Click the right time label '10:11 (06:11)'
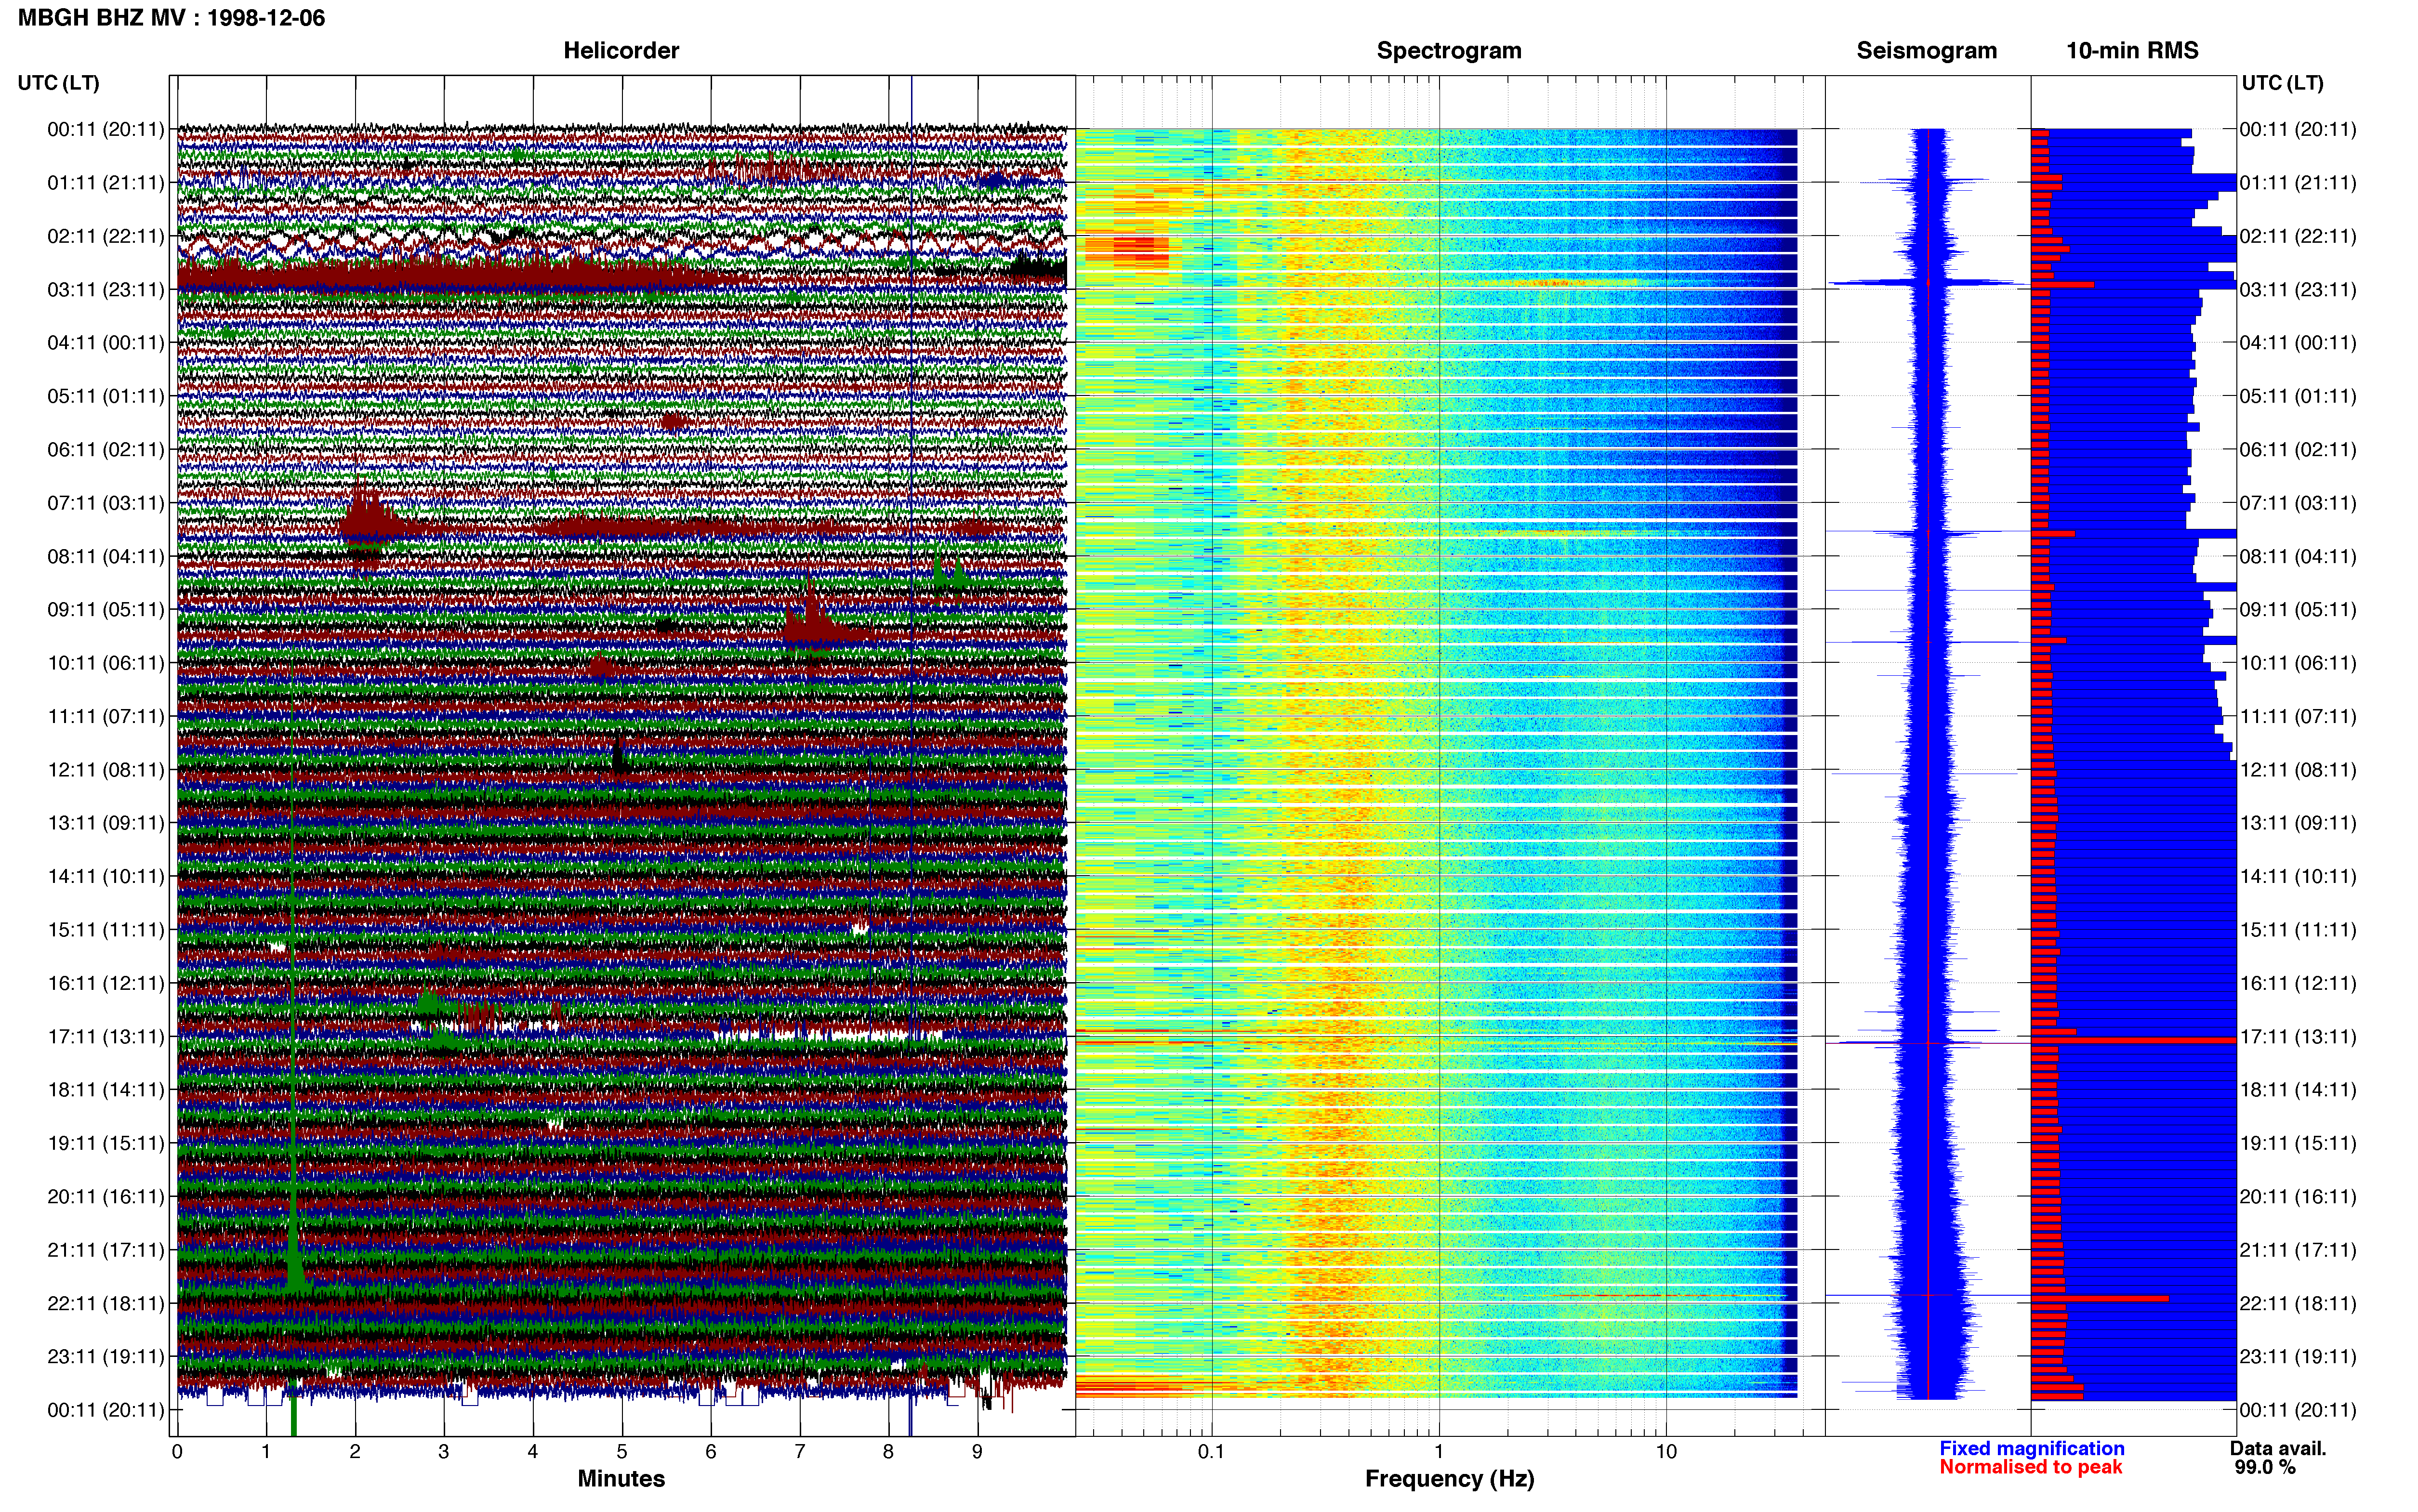The height and width of the screenshot is (1512, 2418). tap(2298, 663)
